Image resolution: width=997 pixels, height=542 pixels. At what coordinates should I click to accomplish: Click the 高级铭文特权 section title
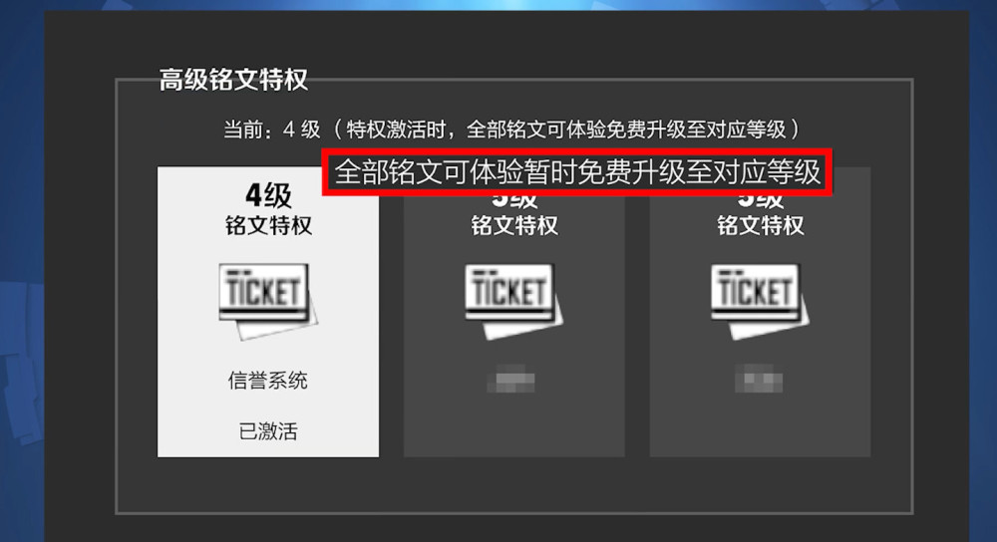(x=233, y=80)
